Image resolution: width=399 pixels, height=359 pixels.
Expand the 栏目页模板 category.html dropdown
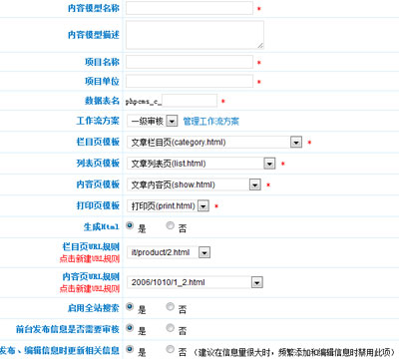point(214,143)
